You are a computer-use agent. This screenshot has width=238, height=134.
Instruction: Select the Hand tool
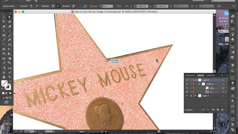coord(4,77)
